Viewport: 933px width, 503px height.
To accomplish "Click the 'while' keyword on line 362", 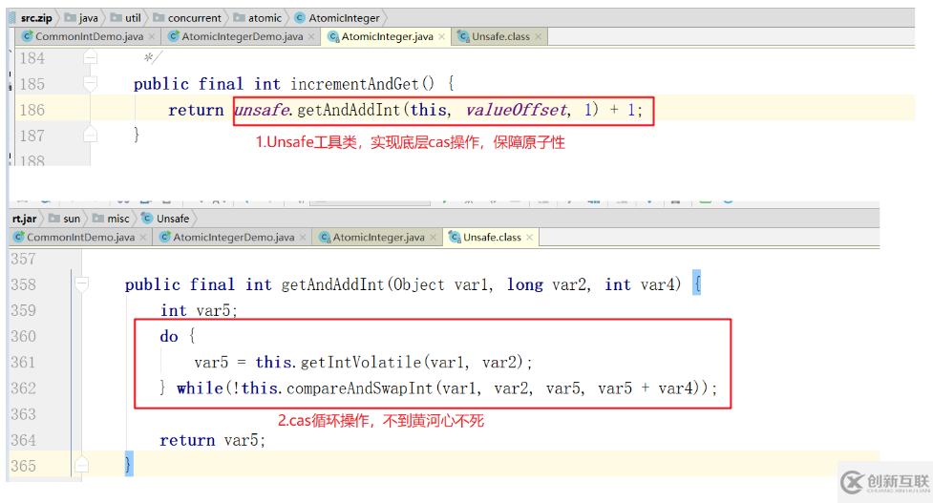I will [x=200, y=388].
